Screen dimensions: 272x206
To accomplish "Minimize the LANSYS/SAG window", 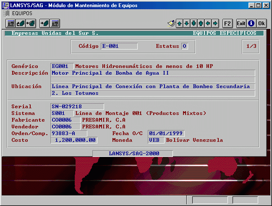I will pos(251,5).
